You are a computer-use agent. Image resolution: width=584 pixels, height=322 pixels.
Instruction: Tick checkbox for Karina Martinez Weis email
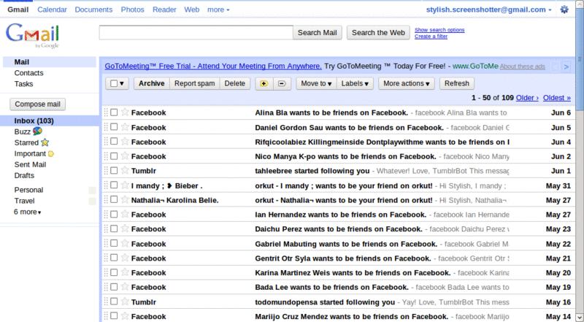[114, 272]
